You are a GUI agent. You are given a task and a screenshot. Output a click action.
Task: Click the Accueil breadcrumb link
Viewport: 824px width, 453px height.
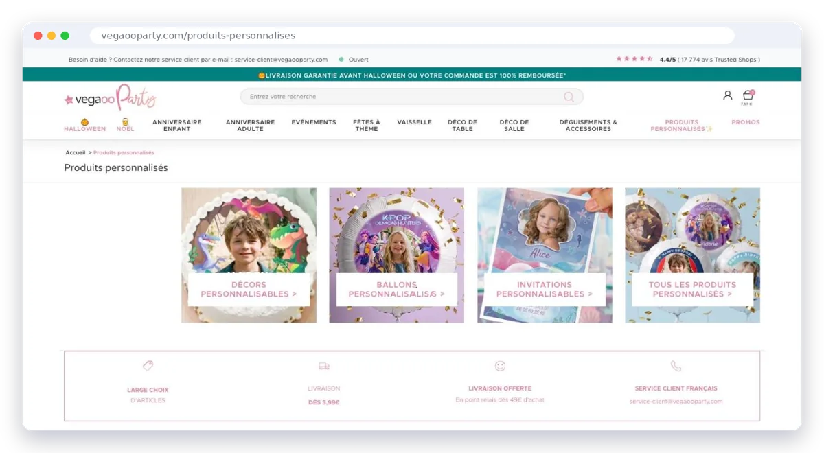pyautogui.click(x=76, y=152)
